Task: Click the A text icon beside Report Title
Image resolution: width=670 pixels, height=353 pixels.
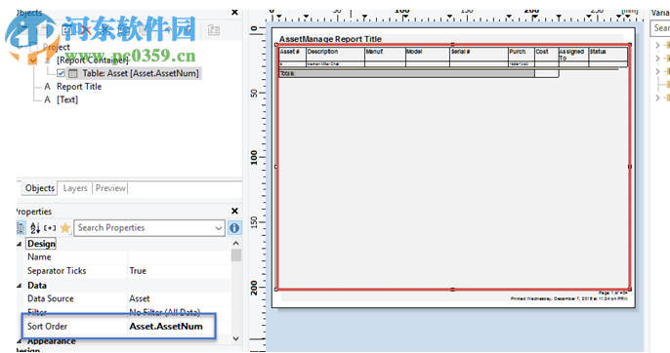Action: pos(48,87)
